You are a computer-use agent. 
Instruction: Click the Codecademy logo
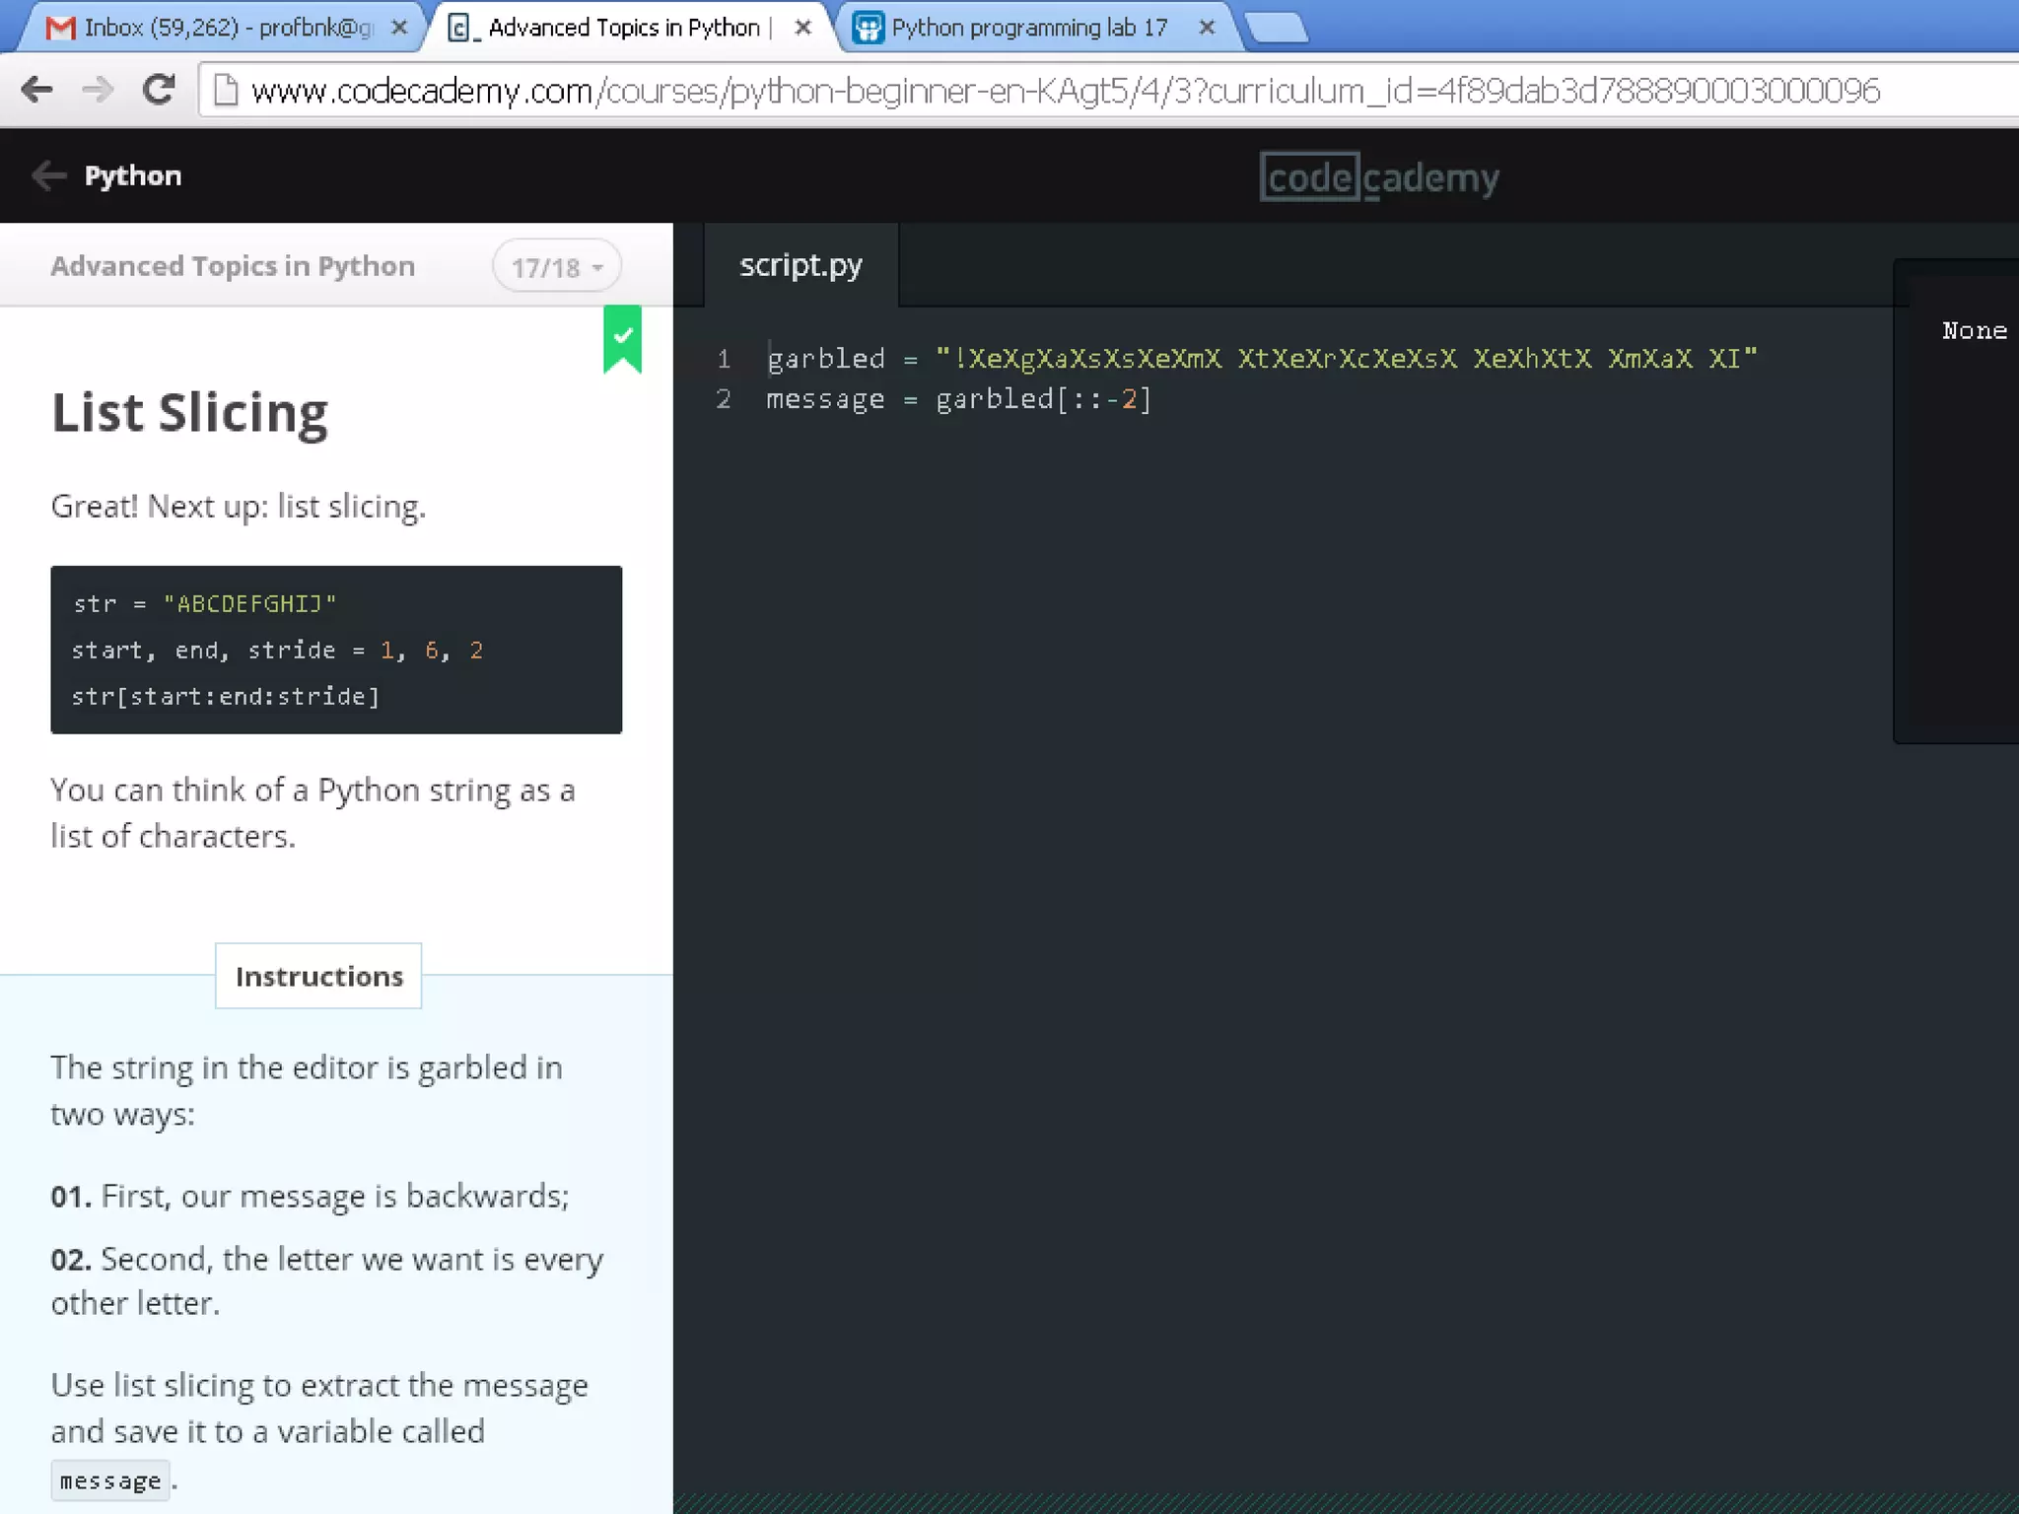coord(1379,177)
